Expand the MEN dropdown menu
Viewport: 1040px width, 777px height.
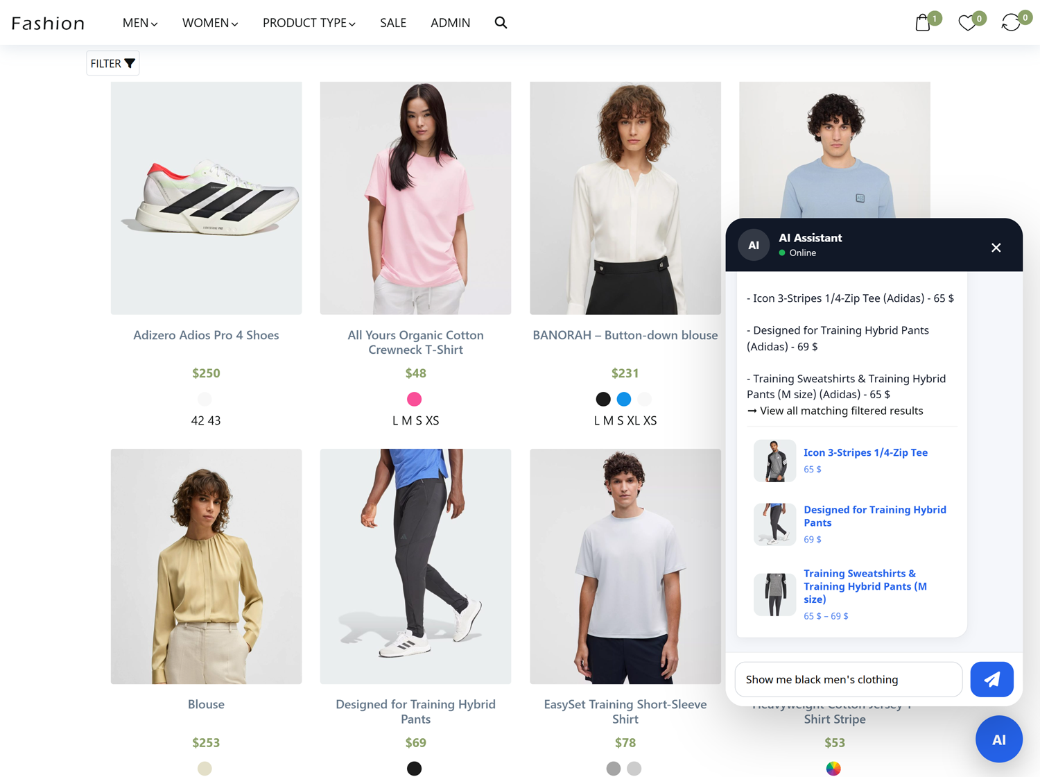click(140, 23)
